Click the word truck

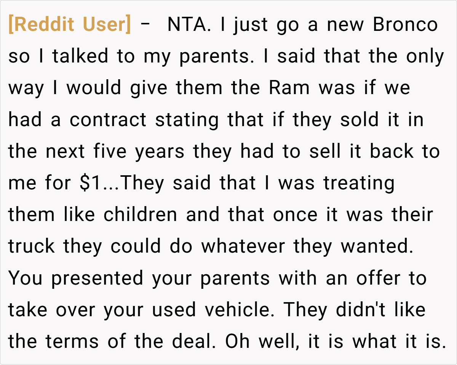click(x=32, y=247)
